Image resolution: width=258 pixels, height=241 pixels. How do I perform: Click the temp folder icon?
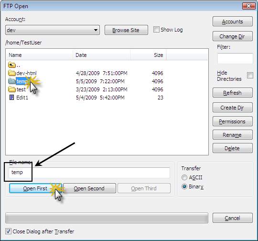(11, 81)
